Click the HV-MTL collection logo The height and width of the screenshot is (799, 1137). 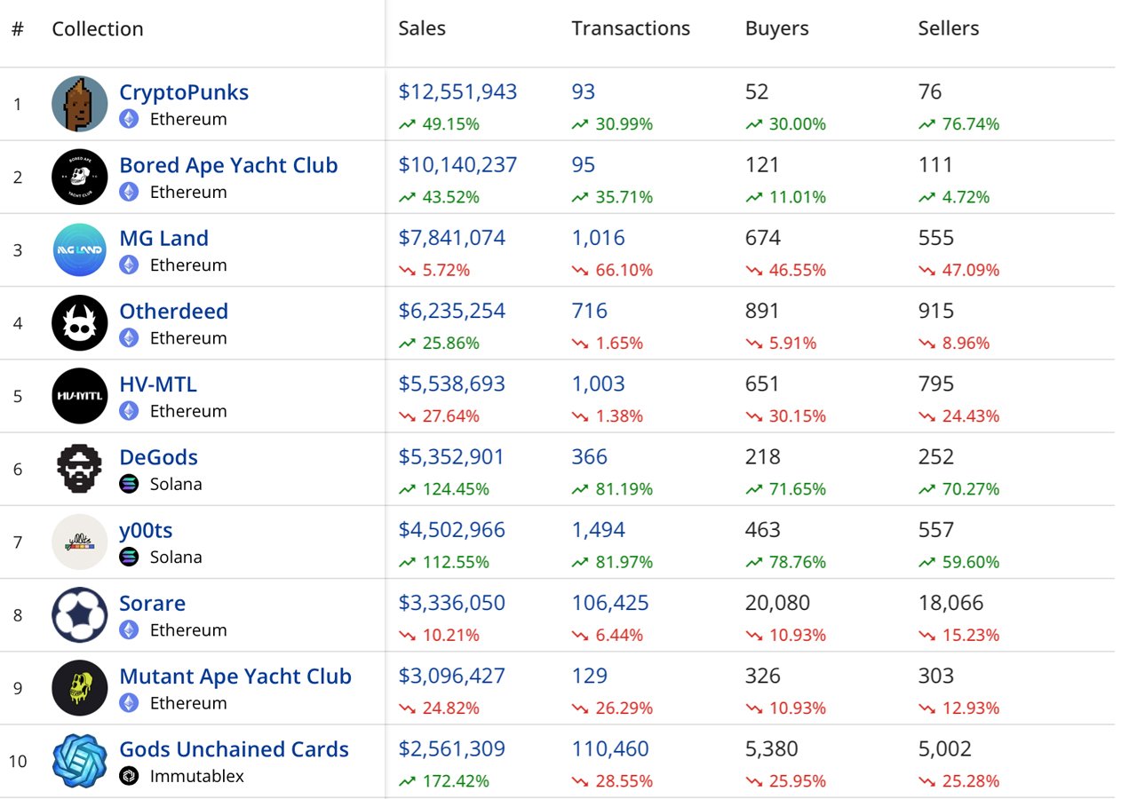[x=80, y=396]
